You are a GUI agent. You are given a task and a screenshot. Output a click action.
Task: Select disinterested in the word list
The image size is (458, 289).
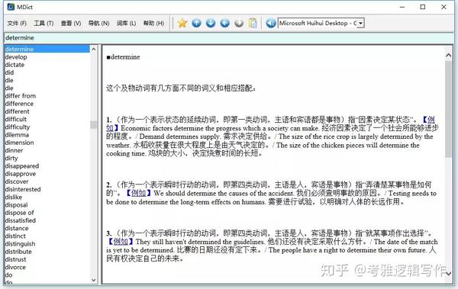[x=23, y=189]
